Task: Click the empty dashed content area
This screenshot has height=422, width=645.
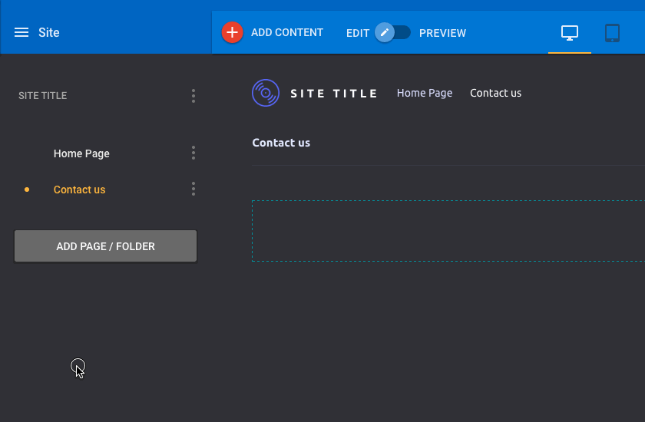Action: click(448, 231)
